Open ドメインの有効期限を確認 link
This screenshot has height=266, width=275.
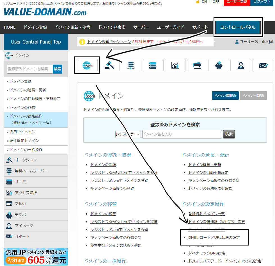pos(210,188)
